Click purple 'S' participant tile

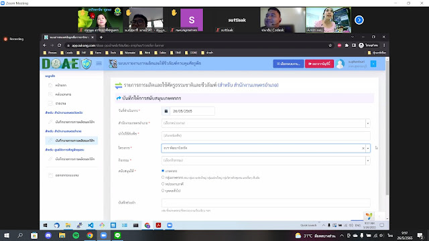click(x=192, y=20)
